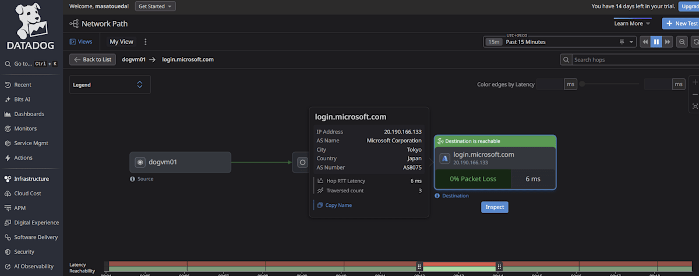
Task: Click the latency color slider handle
Action: tap(582, 84)
